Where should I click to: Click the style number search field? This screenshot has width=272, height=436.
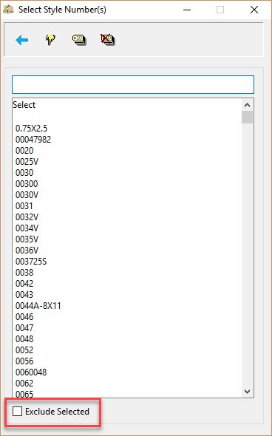(x=133, y=84)
